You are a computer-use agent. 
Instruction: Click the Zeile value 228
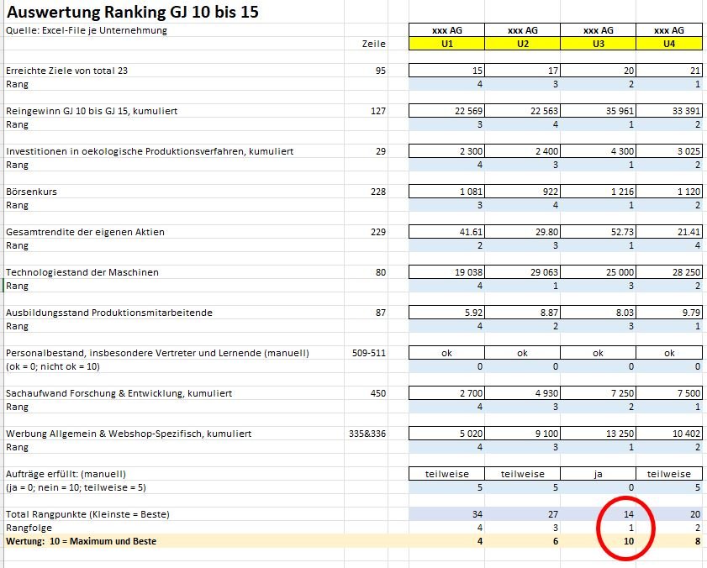click(377, 192)
